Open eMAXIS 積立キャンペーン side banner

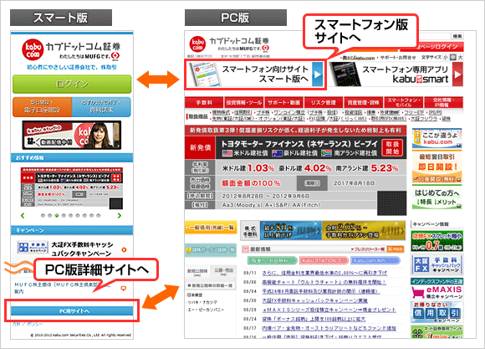pyautogui.click(x=436, y=289)
